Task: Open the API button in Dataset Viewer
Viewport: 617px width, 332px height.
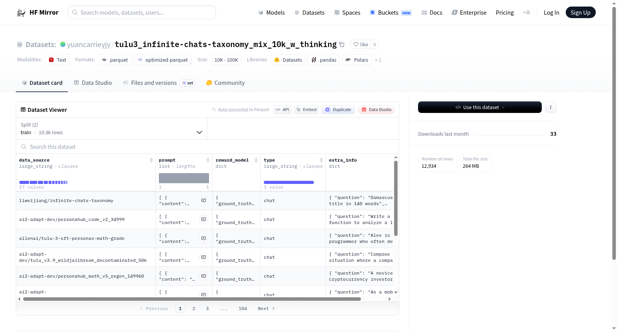Action: (x=282, y=110)
